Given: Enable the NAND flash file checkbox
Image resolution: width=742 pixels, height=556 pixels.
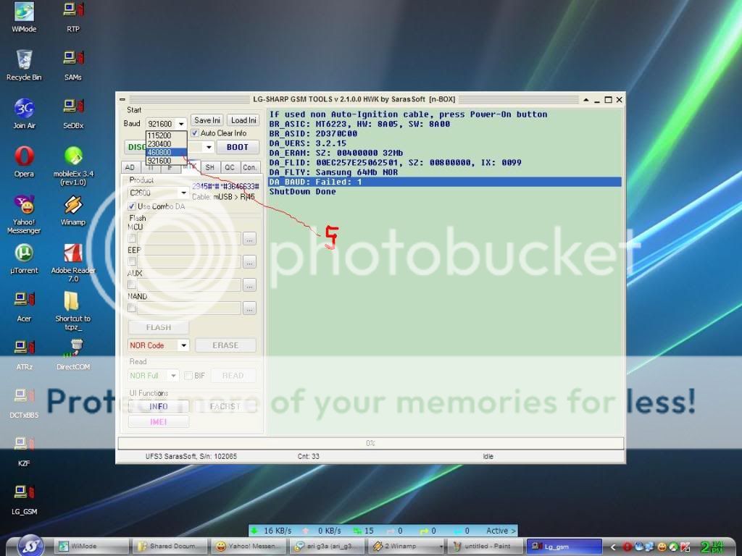Looking at the screenshot, I should (132, 308).
